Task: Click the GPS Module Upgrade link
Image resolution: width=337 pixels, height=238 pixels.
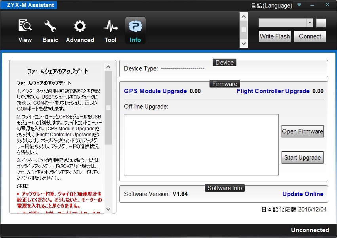Action: pyautogui.click(x=155, y=91)
